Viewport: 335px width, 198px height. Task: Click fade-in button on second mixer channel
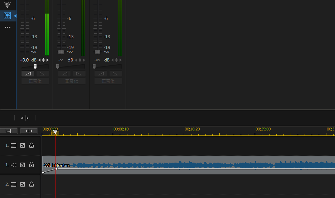[x=64, y=74]
